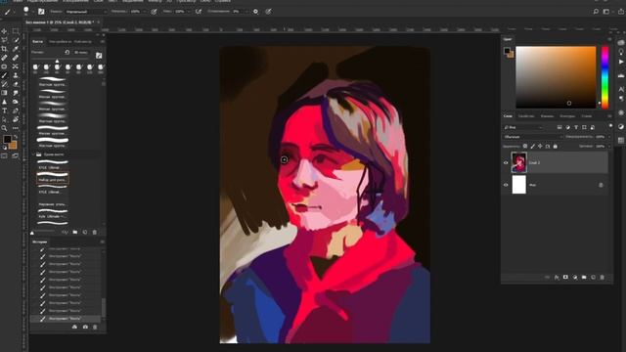The image size is (626, 352).
Task: Switch to the Layers tab
Action: click(508, 116)
